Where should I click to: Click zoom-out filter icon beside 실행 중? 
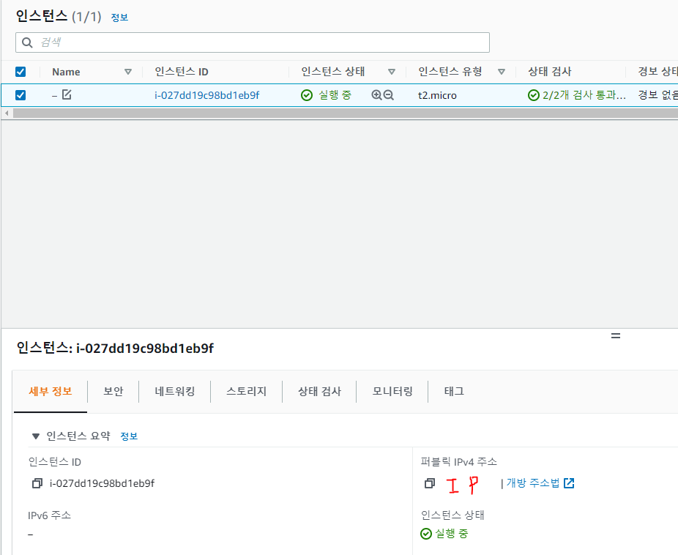[x=388, y=95]
